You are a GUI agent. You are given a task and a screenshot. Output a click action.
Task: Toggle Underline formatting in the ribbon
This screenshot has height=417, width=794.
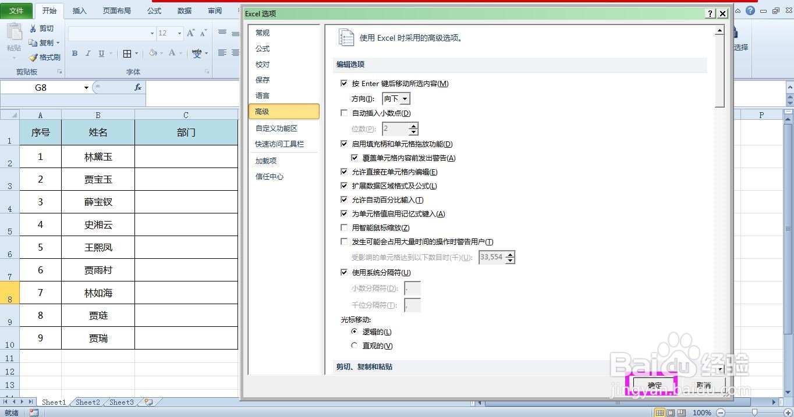(x=101, y=54)
